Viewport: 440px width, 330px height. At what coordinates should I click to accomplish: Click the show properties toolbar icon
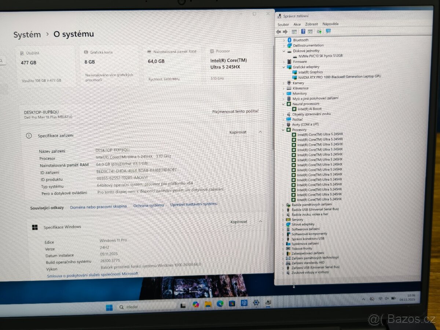click(x=294, y=32)
